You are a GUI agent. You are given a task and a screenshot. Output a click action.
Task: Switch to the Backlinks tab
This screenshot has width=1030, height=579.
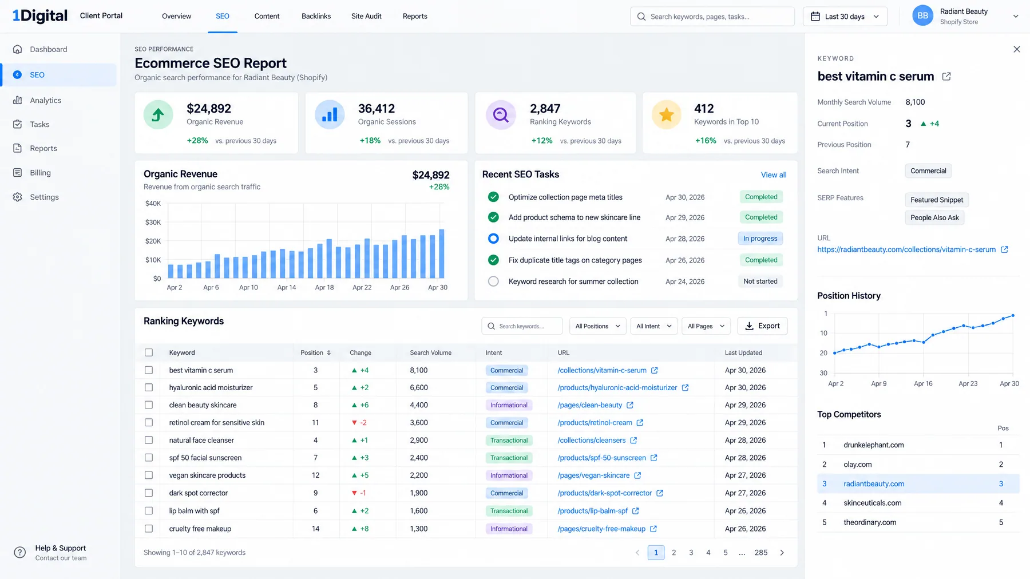click(316, 16)
